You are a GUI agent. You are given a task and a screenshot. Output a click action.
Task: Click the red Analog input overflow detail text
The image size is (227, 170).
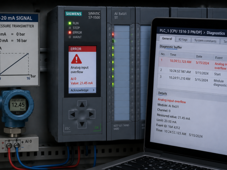172,100
